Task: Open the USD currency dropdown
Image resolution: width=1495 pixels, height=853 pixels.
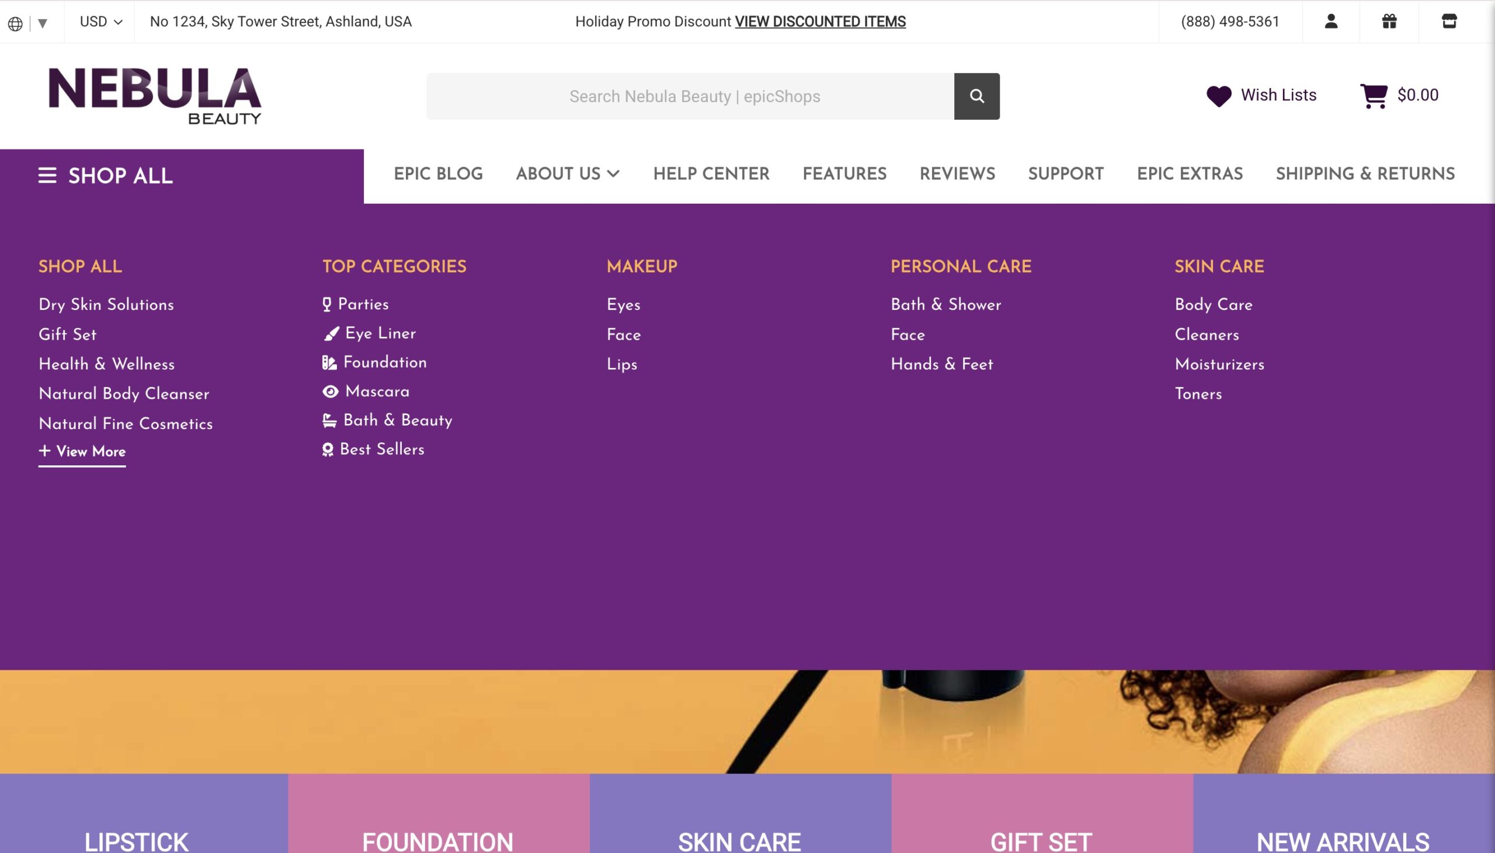Action: tap(101, 22)
